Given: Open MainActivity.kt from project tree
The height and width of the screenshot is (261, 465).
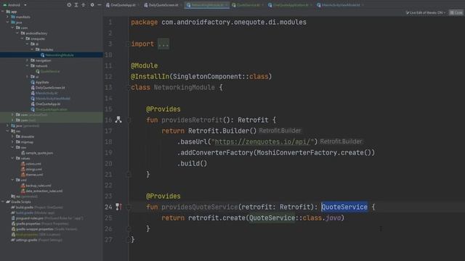Looking at the screenshot, I should pyautogui.click(x=46, y=93).
